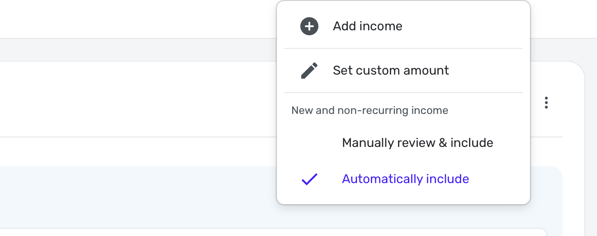Click the plus circle icon beside Add income

pyautogui.click(x=309, y=26)
